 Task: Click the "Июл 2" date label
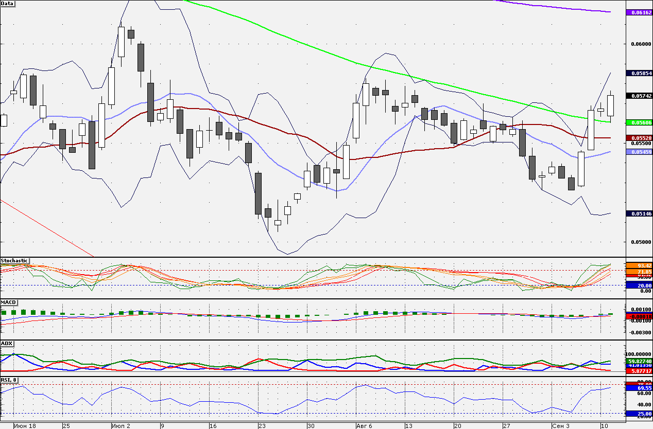tap(121, 426)
